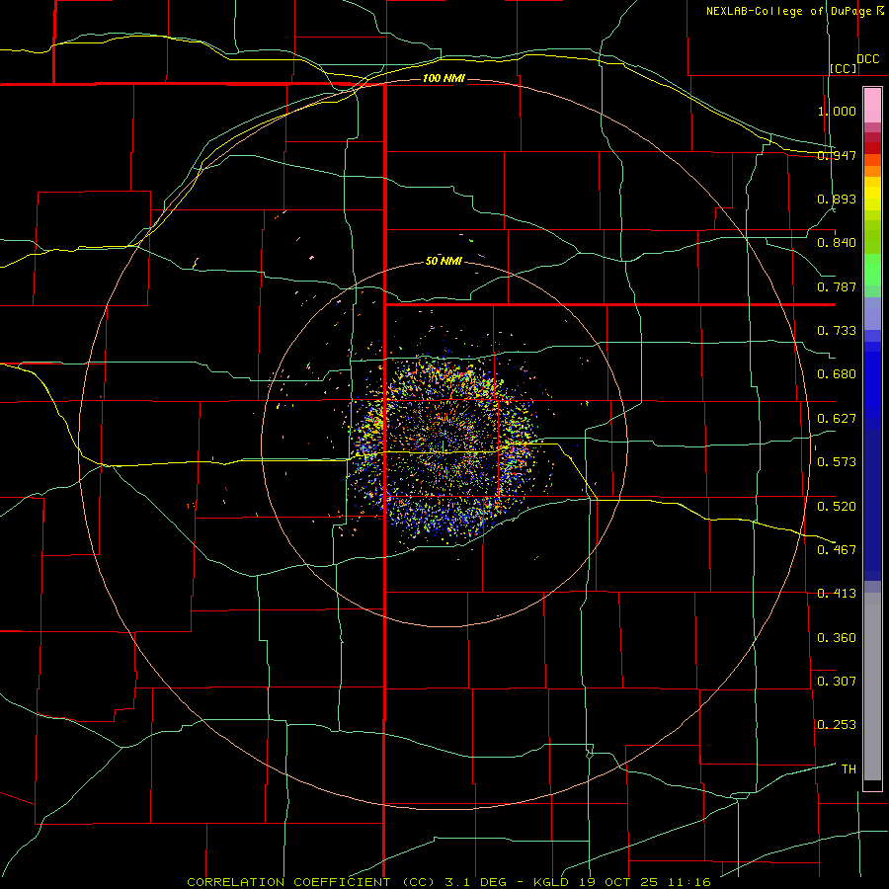Select the 0.253 scale value
Screen dimensions: 889x889
837,725
